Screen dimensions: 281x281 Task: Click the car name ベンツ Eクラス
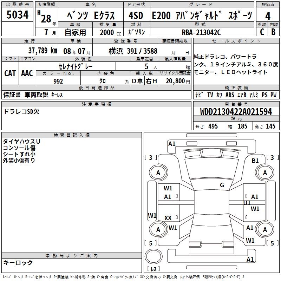91,15
